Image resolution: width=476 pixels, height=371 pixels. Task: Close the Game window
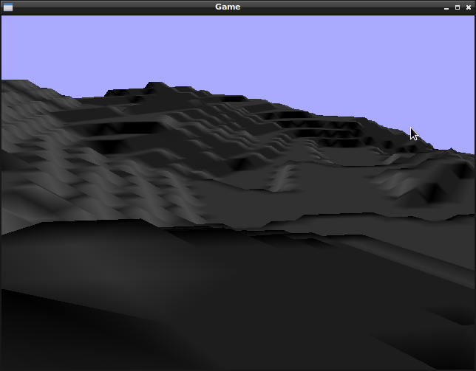[469, 7]
